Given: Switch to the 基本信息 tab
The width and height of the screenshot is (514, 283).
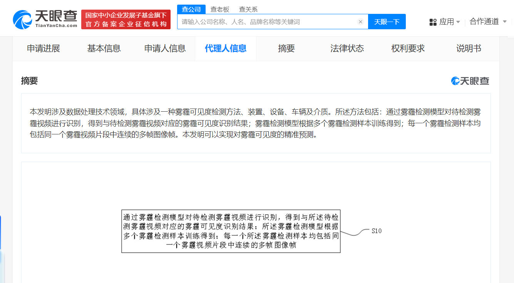Looking at the screenshot, I should [104, 49].
